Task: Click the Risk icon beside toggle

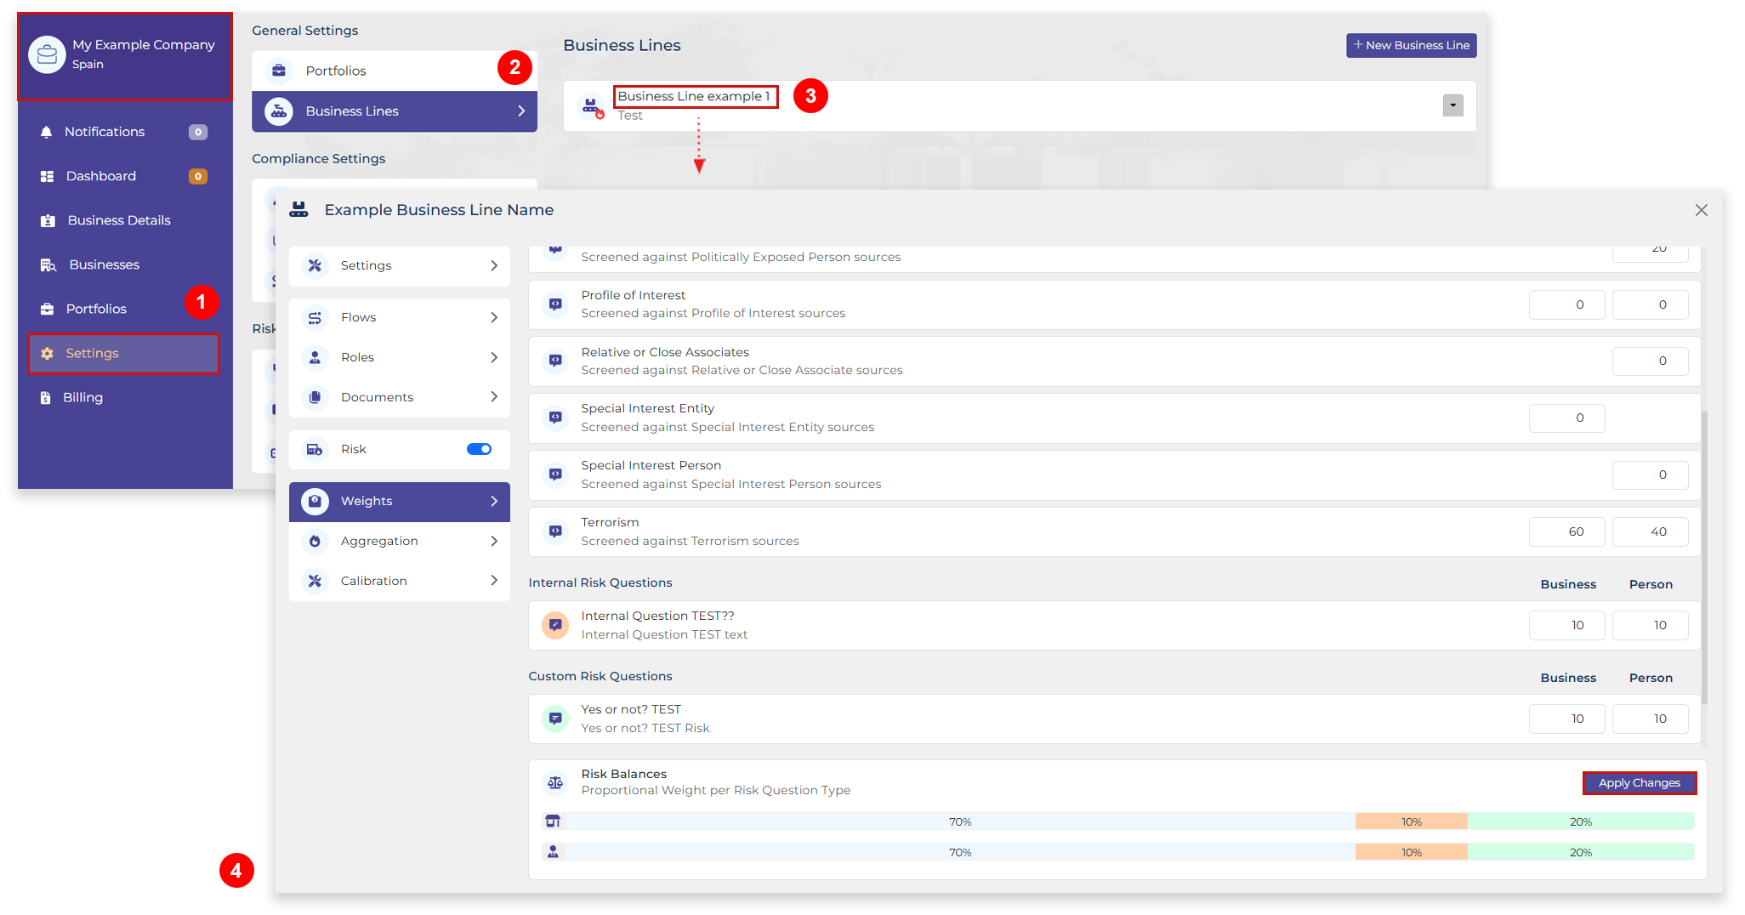Action: tap(315, 449)
